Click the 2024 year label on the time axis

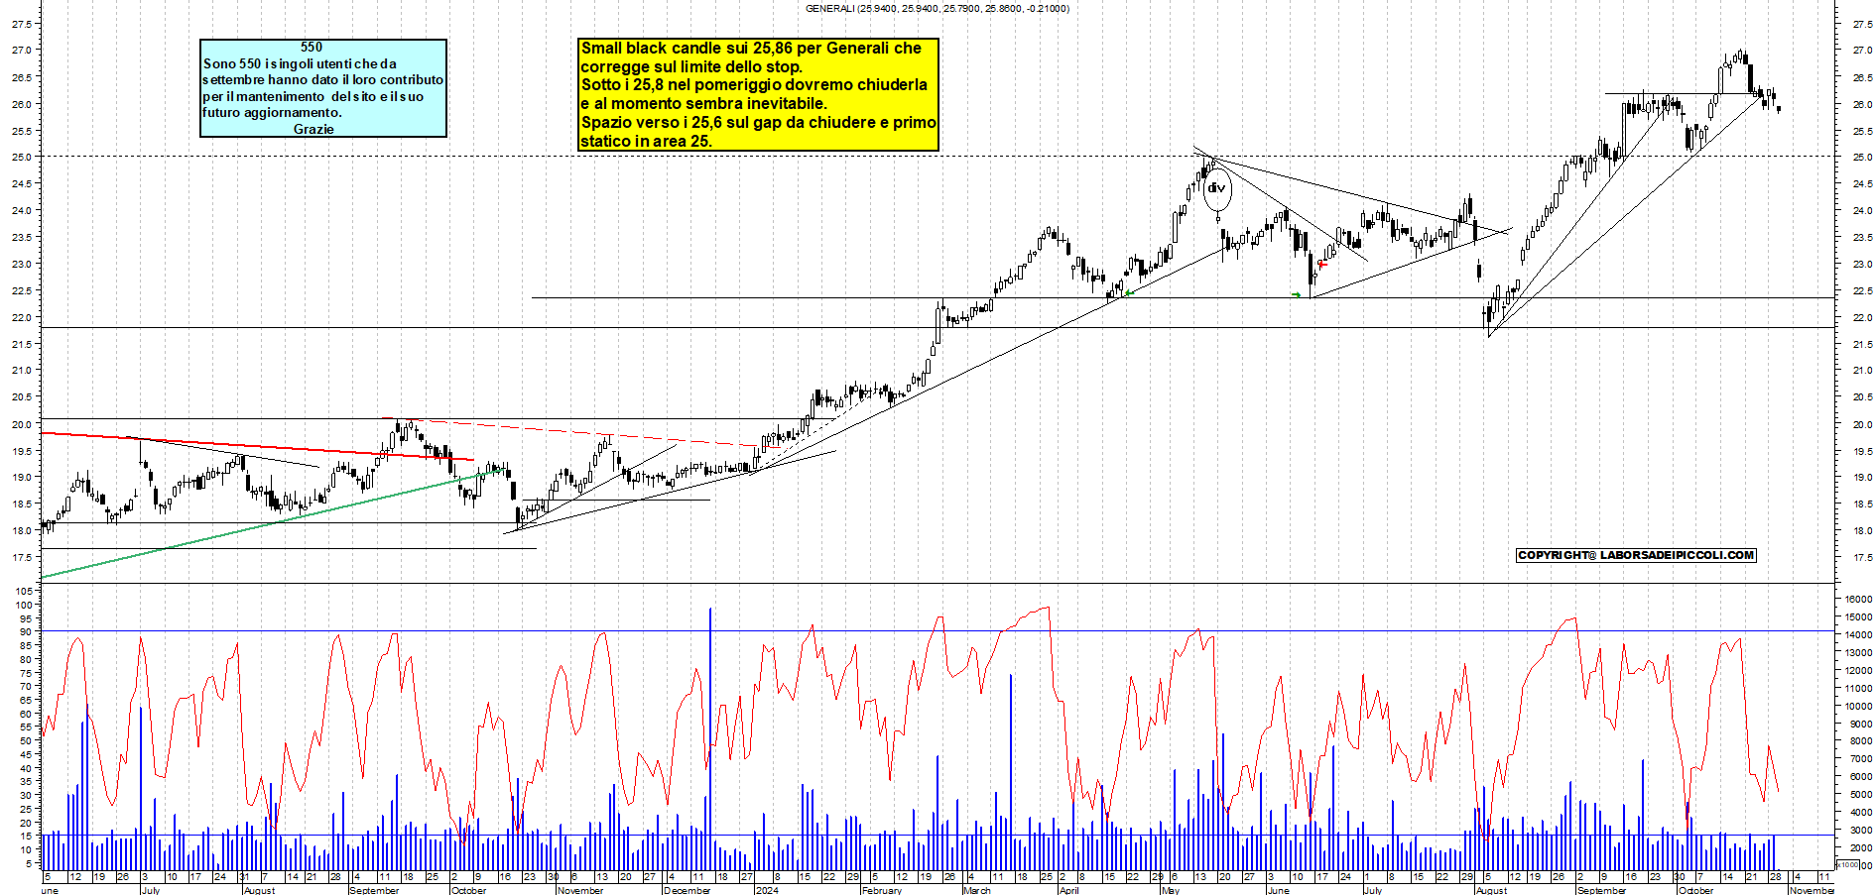click(767, 890)
